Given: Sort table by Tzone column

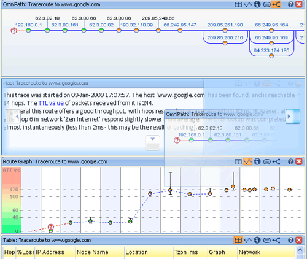Looking at the screenshot, I should pos(181,252).
